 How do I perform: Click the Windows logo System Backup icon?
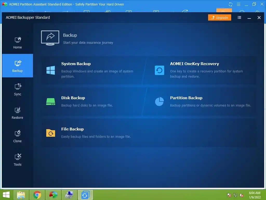pyautogui.click(x=51, y=70)
